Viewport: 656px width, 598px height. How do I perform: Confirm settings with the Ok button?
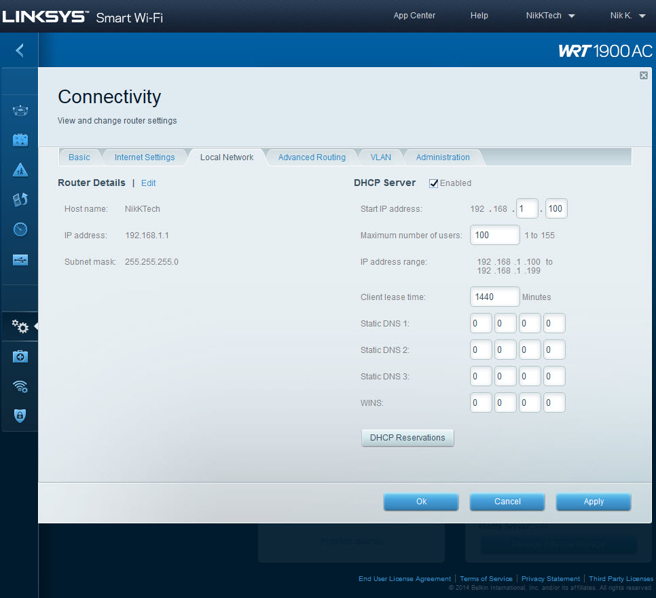pyautogui.click(x=421, y=502)
